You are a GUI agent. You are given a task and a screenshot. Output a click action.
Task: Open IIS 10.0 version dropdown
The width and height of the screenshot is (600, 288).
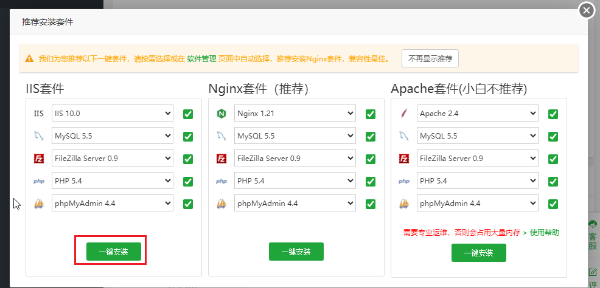click(x=113, y=113)
